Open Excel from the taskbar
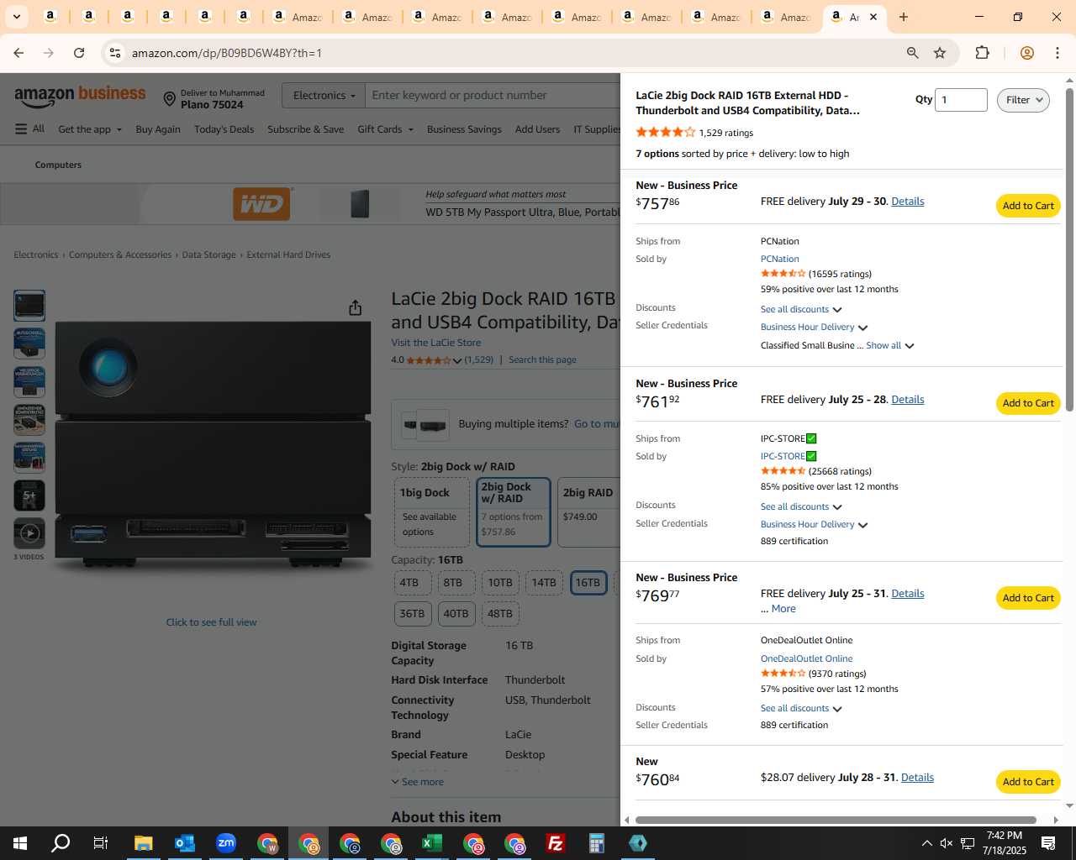The height and width of the screenshot is (860, 1076). [x=432, y=843]
